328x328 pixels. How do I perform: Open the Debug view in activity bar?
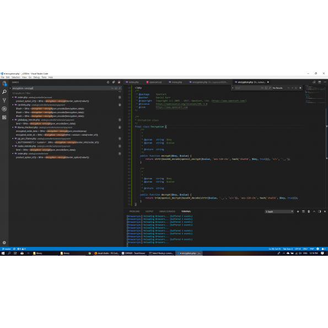point(4,109)
